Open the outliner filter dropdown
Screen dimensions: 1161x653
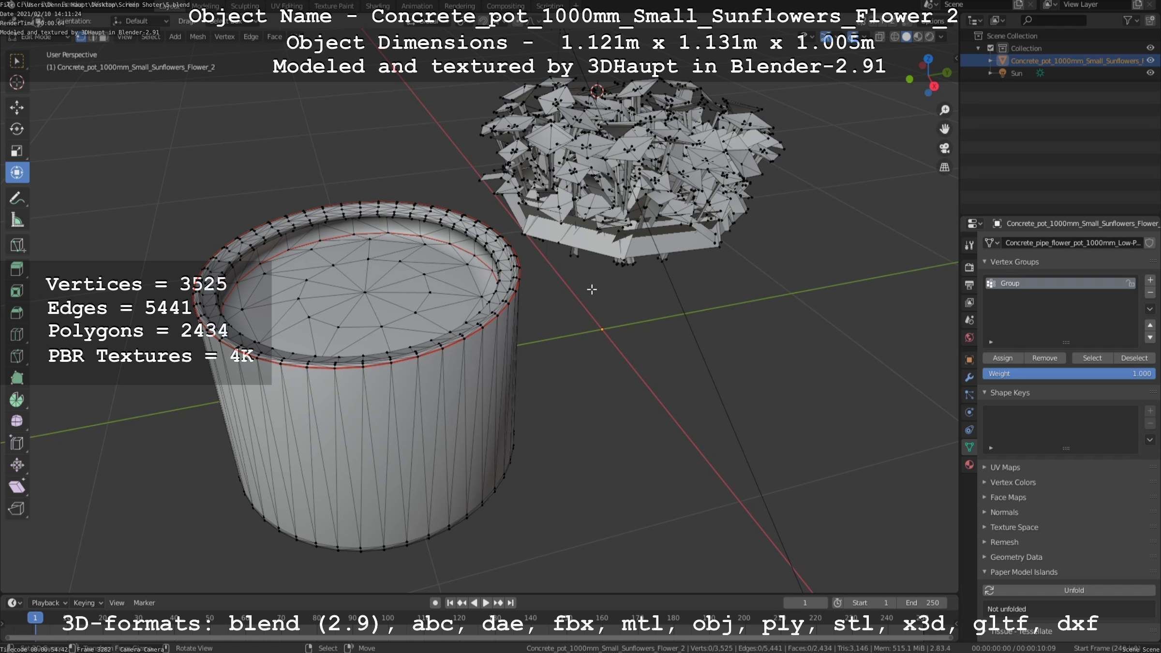pyautogui.click(x=1131, y=20)
